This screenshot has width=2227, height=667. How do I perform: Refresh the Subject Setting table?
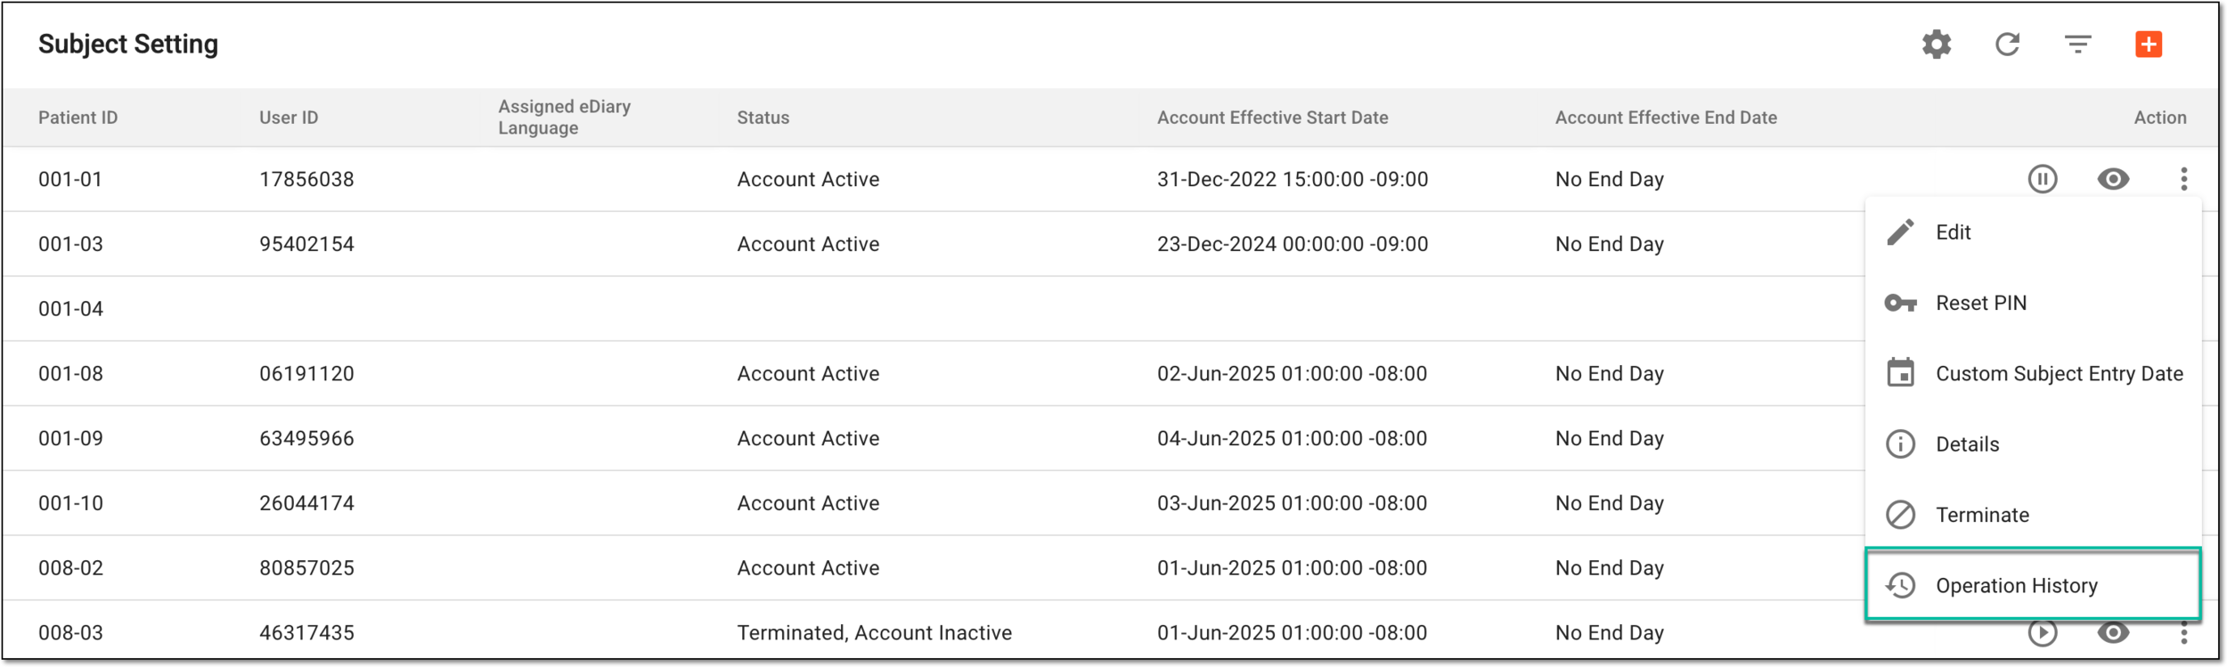2007,45
